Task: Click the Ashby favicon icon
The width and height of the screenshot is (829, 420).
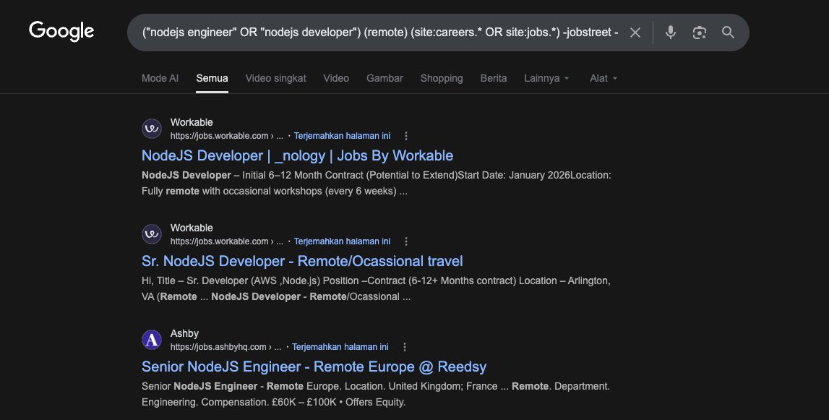Action: (152, 340)
